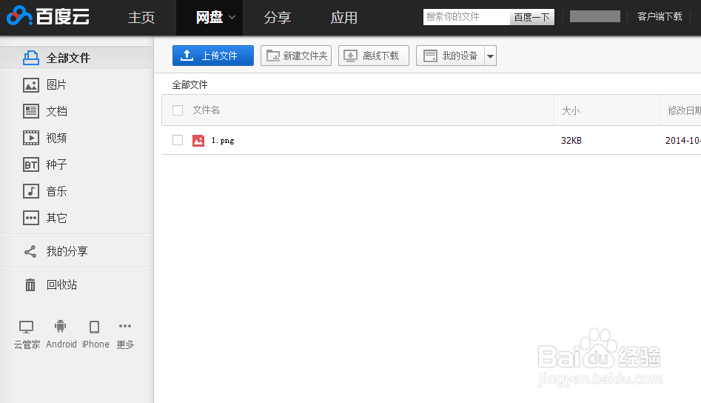Sort by the 文件名 column header
The height and width of the screenshot is (403, 701).
(206, 110)
